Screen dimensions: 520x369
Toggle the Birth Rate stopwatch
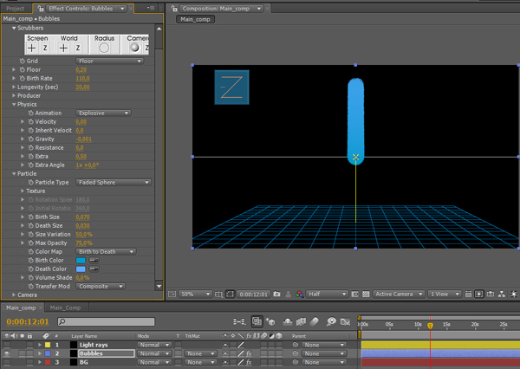(23, 78)
